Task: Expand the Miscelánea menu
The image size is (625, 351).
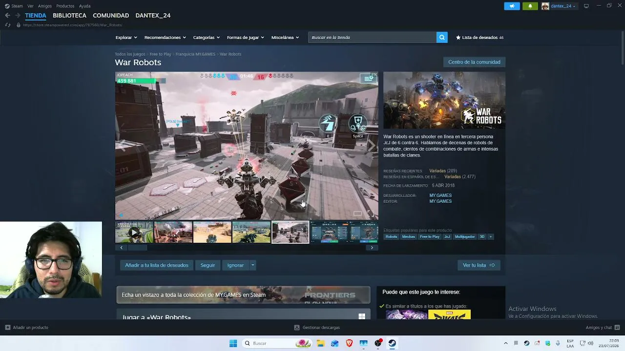Action: click(285, 38)
